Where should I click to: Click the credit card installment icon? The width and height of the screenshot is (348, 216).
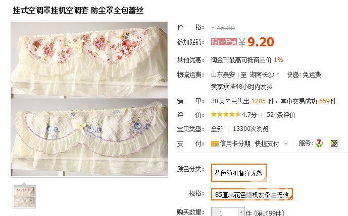coord(215,144)
